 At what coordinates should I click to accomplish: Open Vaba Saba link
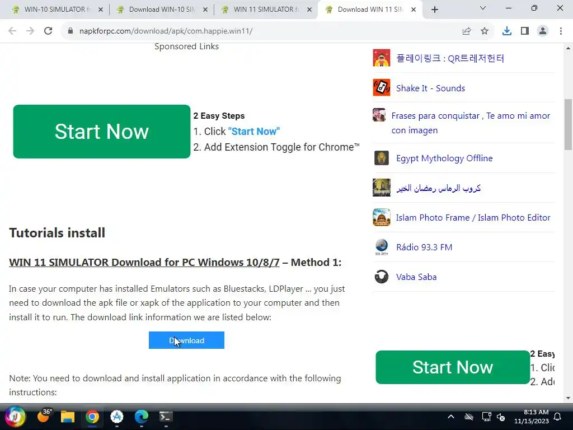click(x=416, y=277)
